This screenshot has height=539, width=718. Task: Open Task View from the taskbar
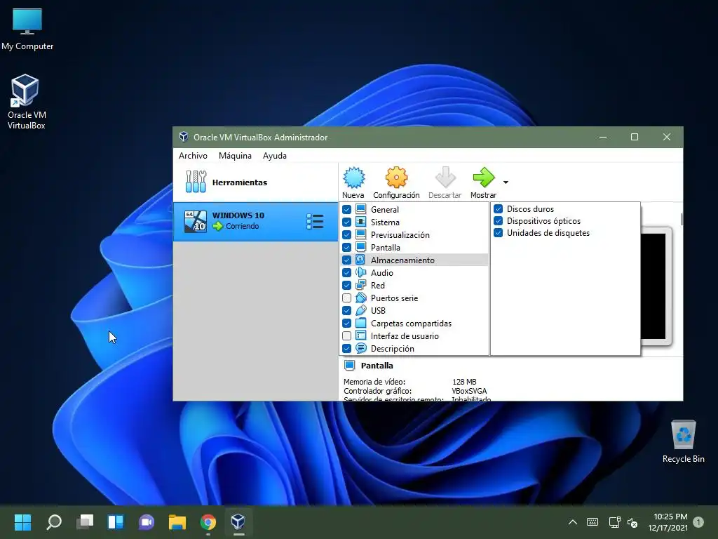pyautogui.click(x=85, y=521)
